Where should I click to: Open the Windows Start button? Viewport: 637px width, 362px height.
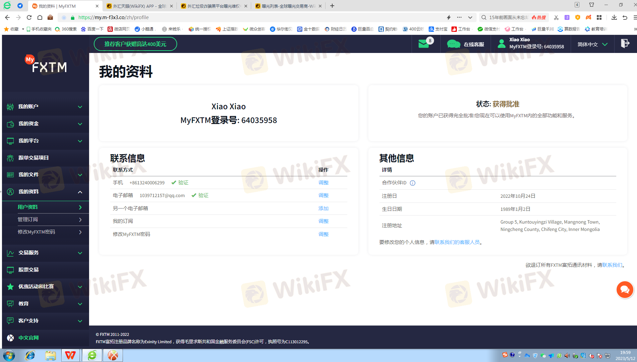click(9, 355)
